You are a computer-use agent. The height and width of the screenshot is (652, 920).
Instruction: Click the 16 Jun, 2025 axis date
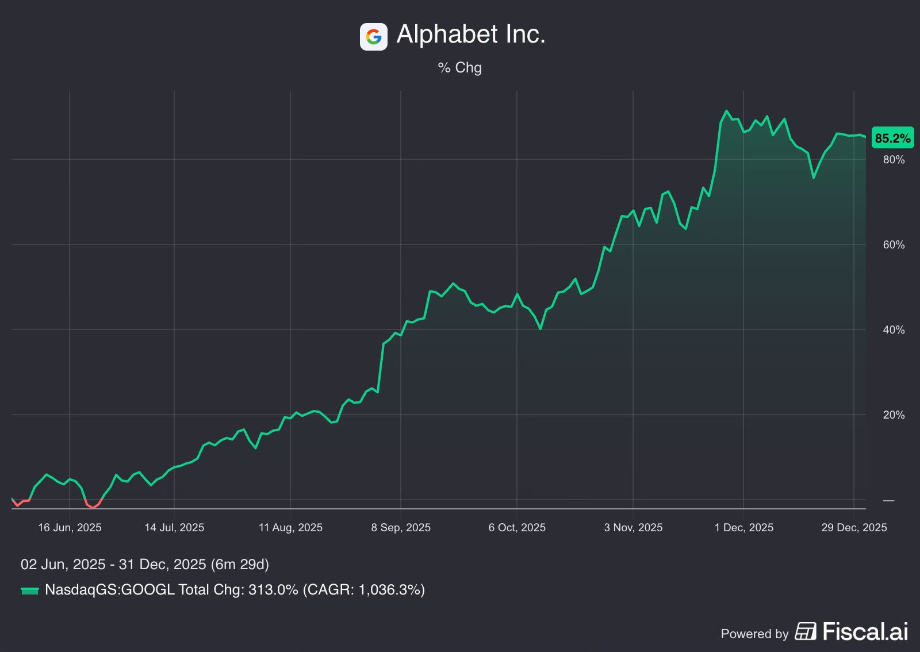(70, 528)
